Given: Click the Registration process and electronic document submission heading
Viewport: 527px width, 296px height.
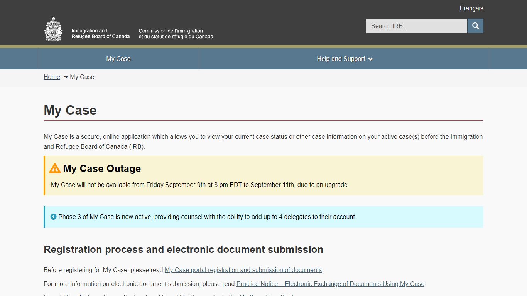Looking at the screenshot, I should click(x=184, y=249).
